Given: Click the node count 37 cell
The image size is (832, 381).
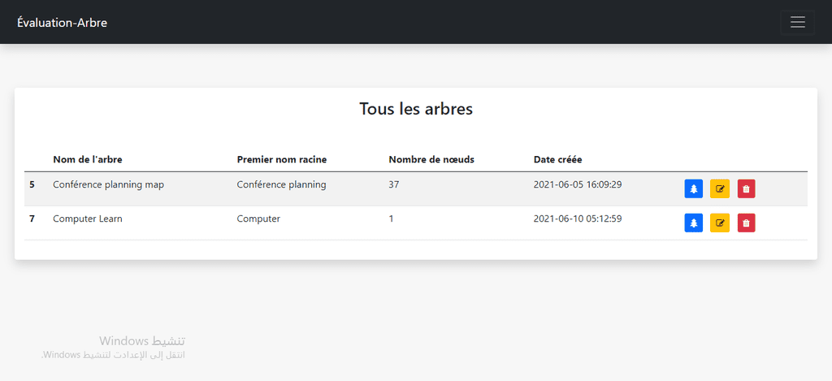Looking at the screenshot, I should pyautogui.click(x=394, y=184).
